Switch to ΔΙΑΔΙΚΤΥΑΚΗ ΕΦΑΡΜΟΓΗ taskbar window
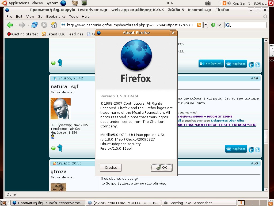 (124, 203)
